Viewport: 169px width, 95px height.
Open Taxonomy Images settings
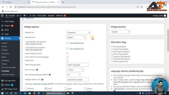8,74
